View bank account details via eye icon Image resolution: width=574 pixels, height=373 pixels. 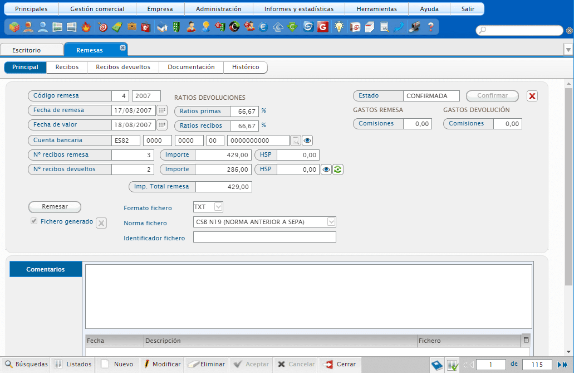(307, 140)
